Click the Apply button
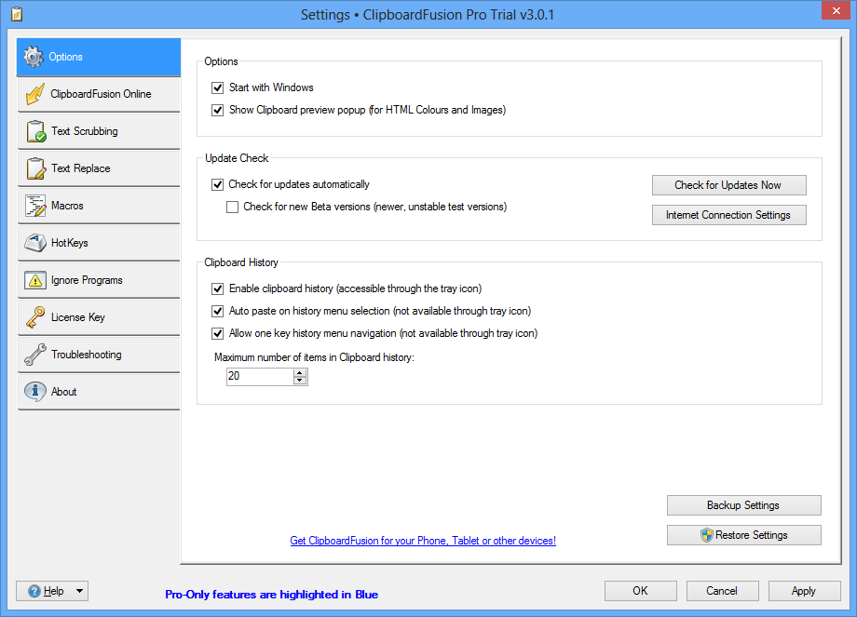 [x=804, y=591]
